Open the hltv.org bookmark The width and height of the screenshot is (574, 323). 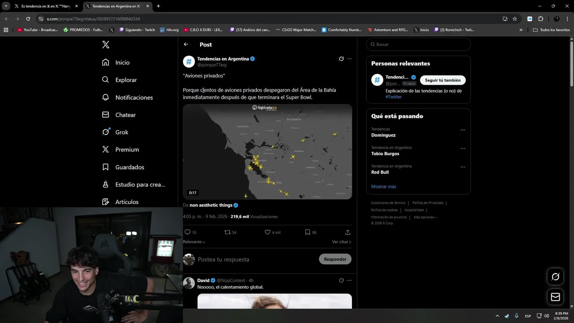point(170,30)
